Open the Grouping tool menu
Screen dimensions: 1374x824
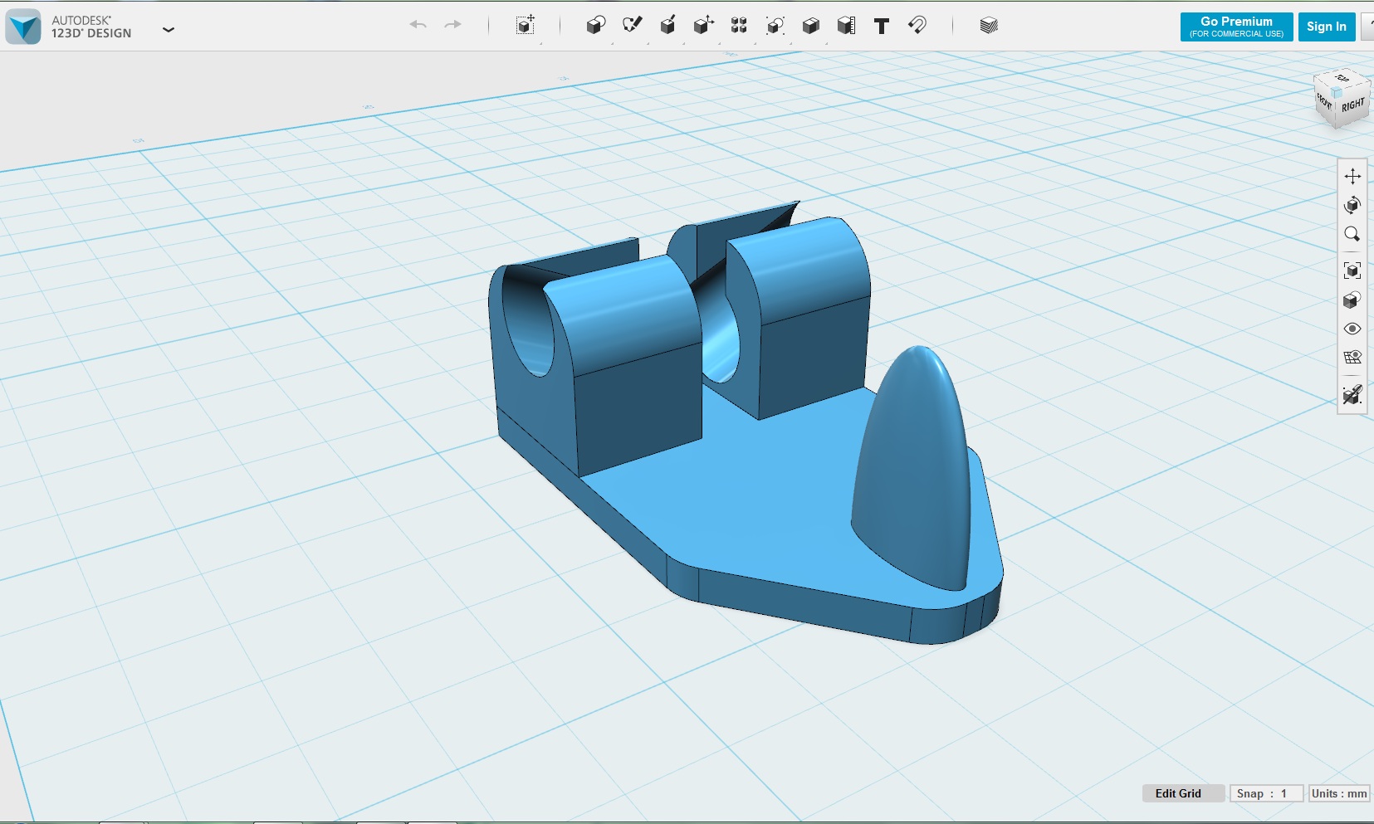point(775,25)
